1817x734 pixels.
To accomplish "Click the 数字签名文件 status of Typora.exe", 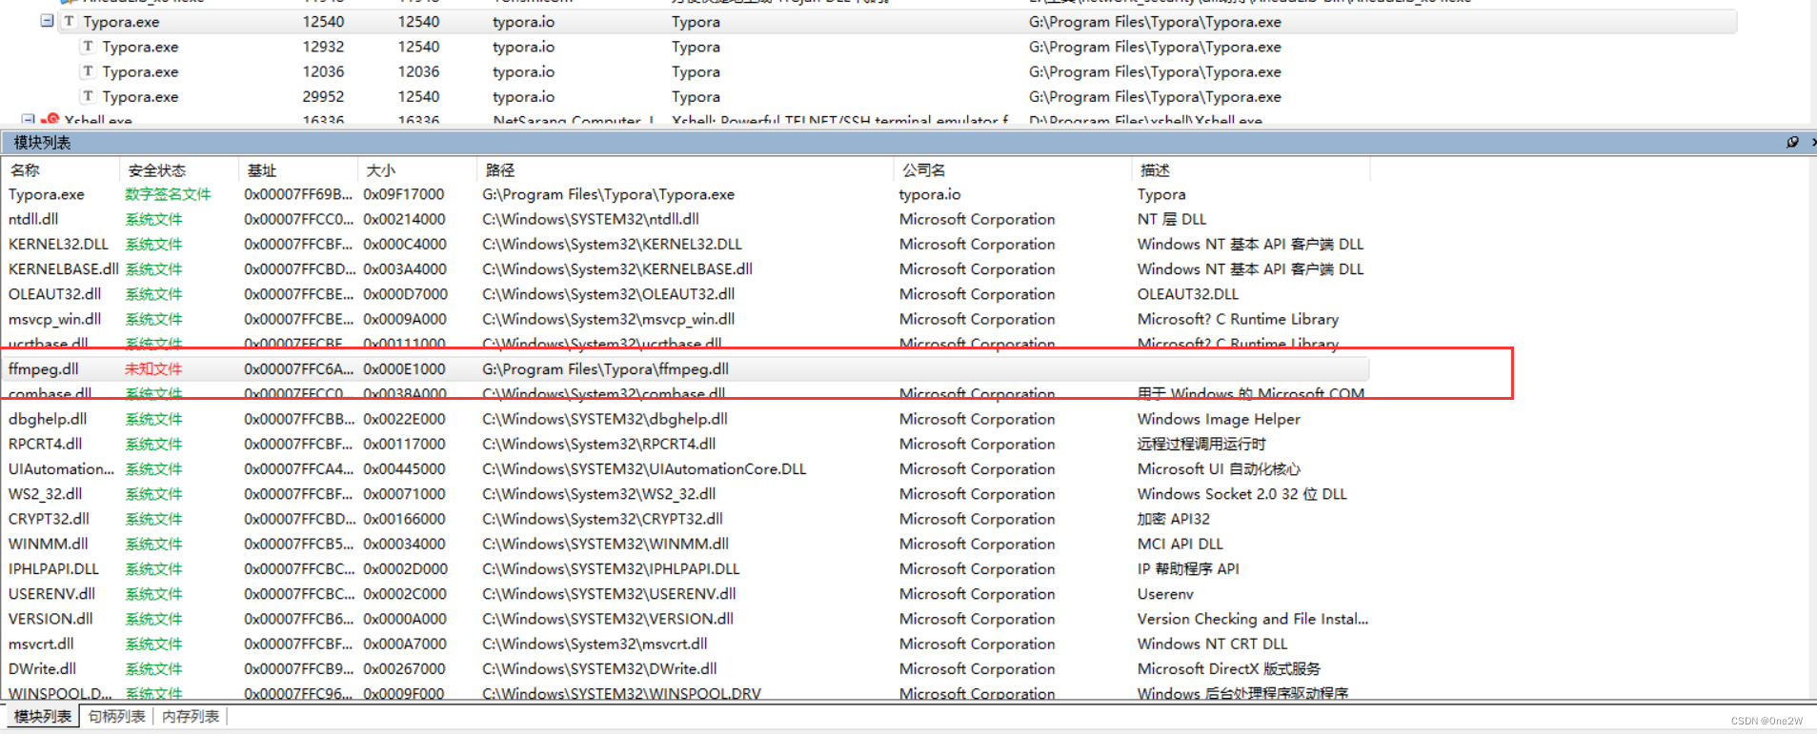I will pos(168,194).
